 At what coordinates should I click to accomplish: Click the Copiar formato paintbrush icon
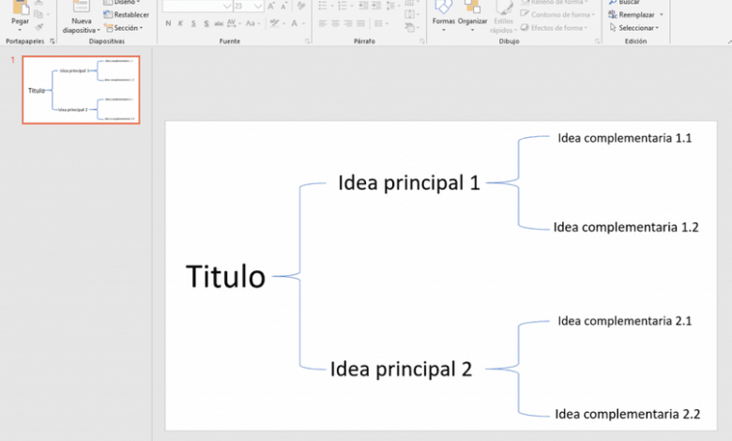click(38, 27)
